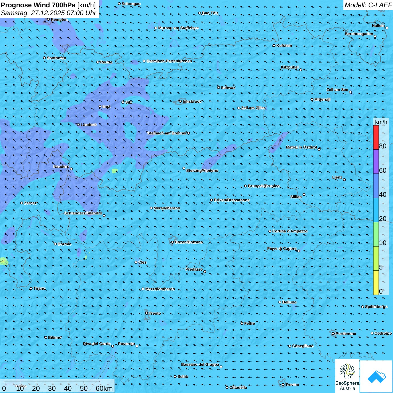
Task: Click the Feltre location dot
Action: coord(242,323)
